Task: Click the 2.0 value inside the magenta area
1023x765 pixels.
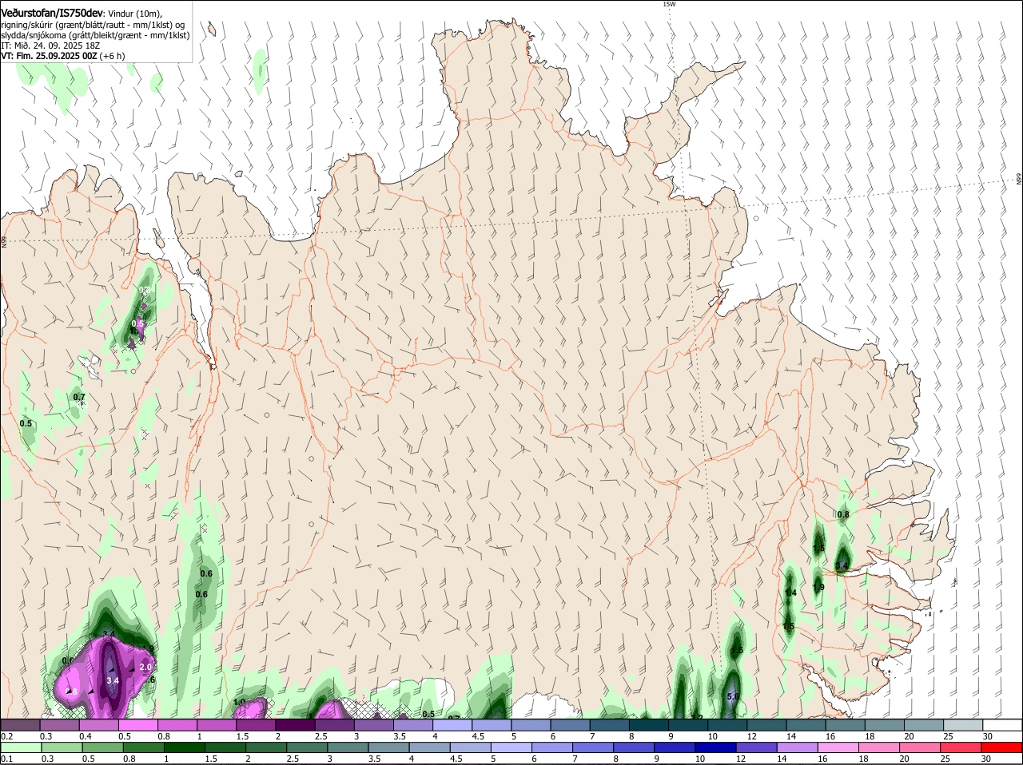Action: point(145,667)
